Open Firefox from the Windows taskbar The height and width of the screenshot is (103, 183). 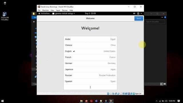(x=86, y=101)
